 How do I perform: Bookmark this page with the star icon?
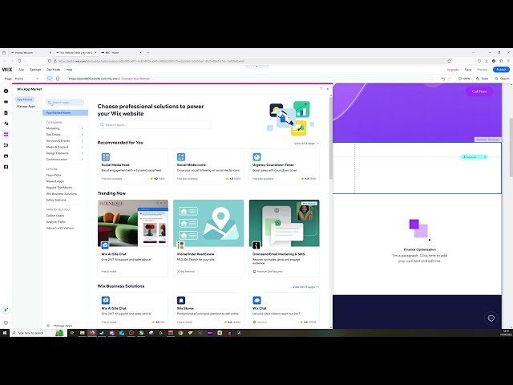(x=449, y=61)
